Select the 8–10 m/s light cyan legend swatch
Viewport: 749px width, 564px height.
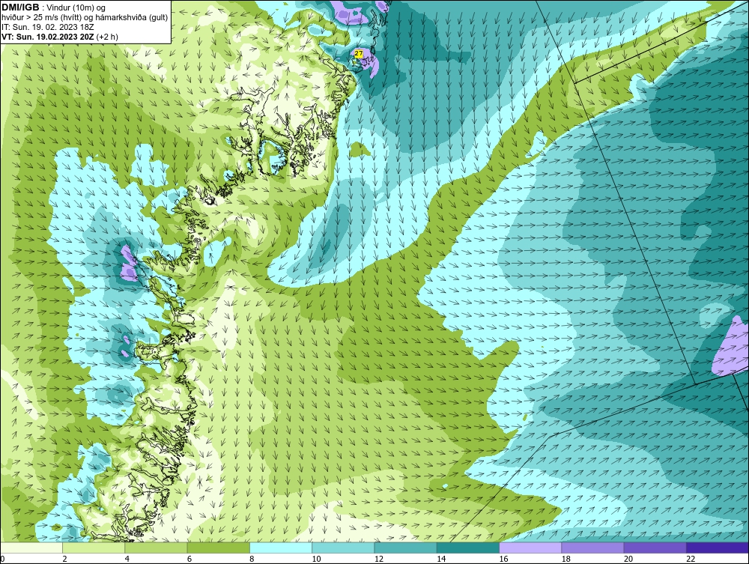click(281, 548)
